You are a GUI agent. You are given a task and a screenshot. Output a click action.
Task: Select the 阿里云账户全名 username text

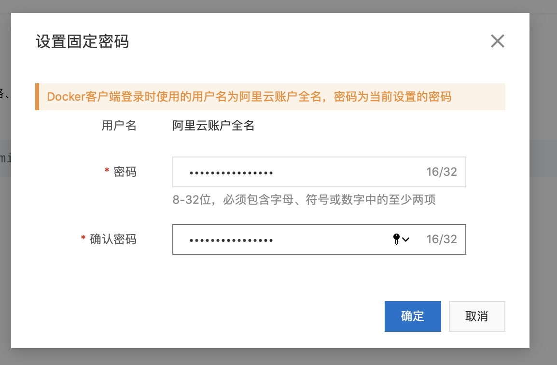[x=214, y=125]
